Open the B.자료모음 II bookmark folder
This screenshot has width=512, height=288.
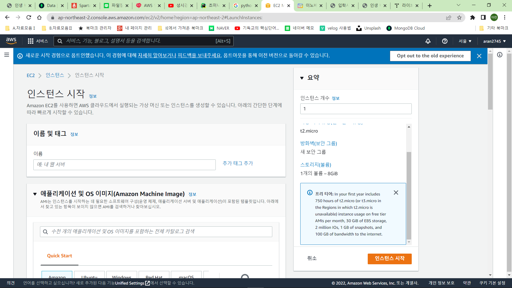tap(57, 28)
